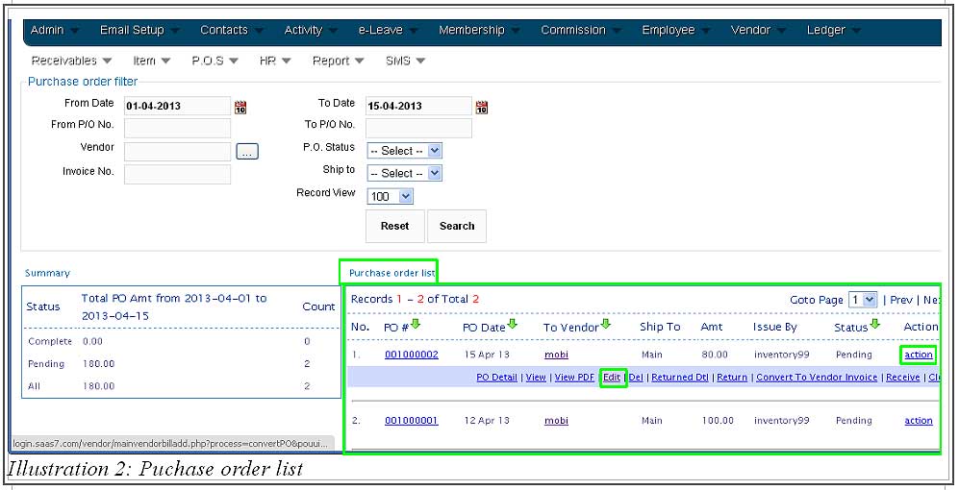
Task: Click Convert To Vendor Invoice link
Action: 817,378
